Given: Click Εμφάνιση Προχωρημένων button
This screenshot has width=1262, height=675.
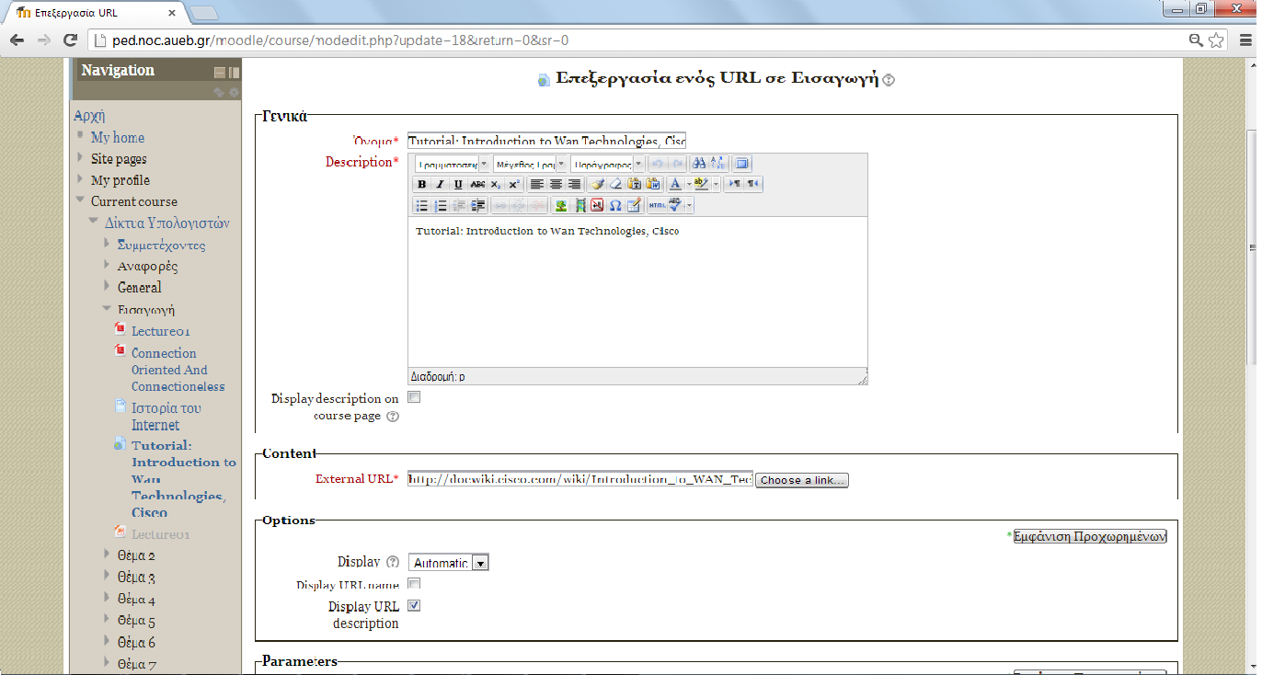Looking at the screenshot, I should click(1090, 537).
